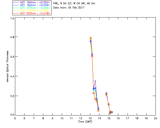This screenshot has width=160, height=128.
Task: Click the x-axis tick label 12
Action: pyautogui.click(x=80, y=118)
